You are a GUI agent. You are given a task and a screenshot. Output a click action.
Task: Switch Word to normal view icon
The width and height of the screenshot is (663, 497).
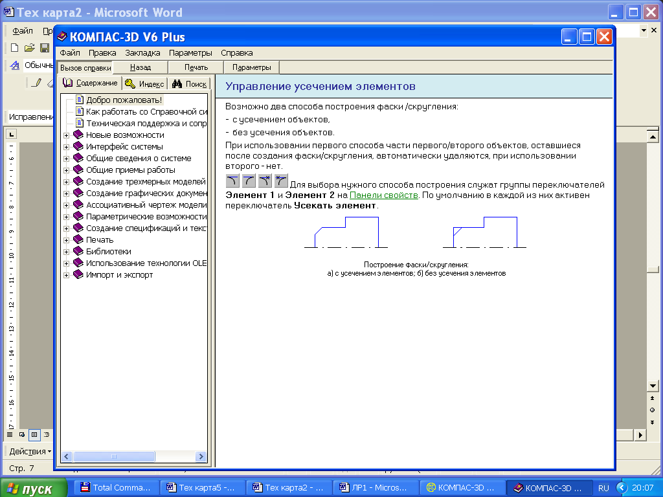click(10, 434)
